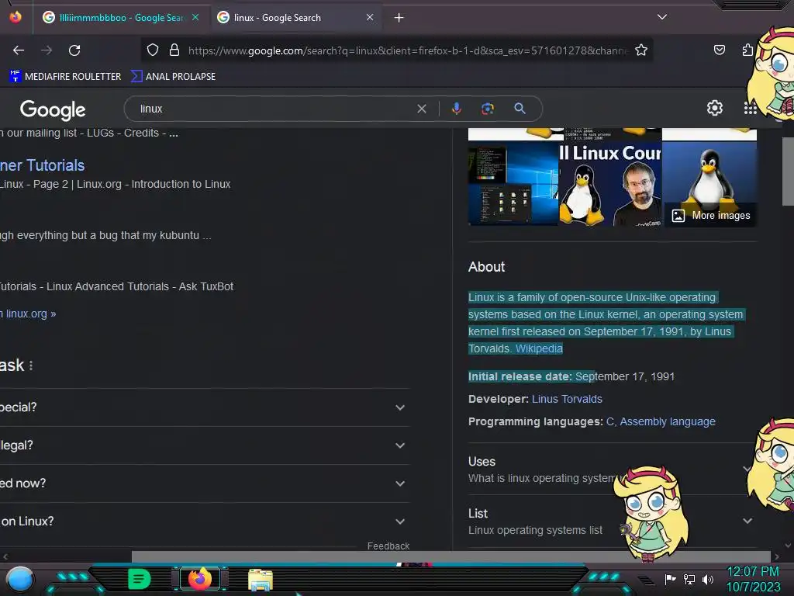Click the right arrow of horizontal scrollbar

pyautogui.click(x=777, y=557)
